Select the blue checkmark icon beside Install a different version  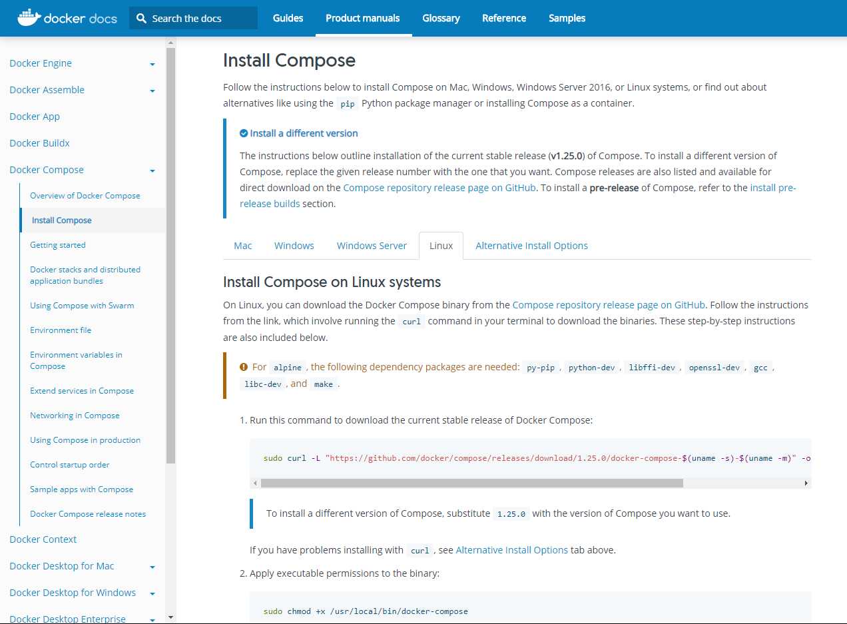pyautogui.click(x=244, y=133)
